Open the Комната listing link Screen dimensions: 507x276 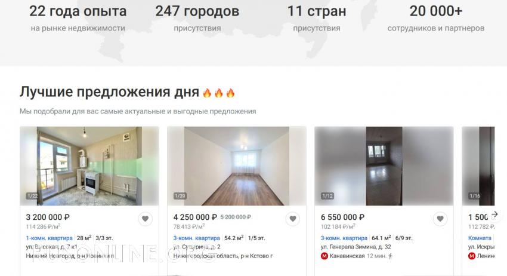(480, 238)
